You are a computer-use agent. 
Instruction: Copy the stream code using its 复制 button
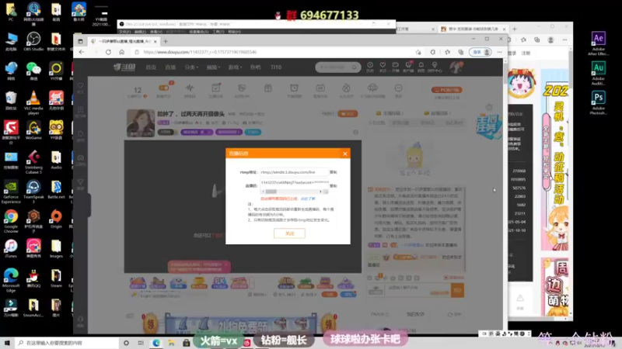334,185
